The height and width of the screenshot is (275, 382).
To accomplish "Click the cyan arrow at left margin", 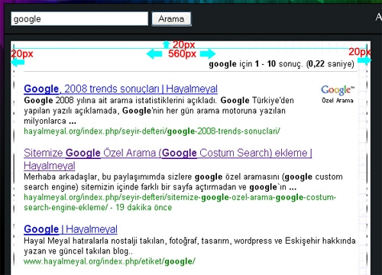I will (18, 62).
